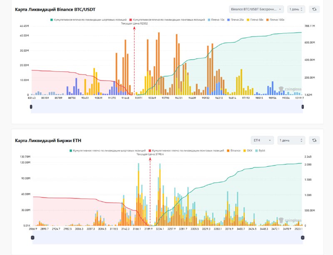Open the '1 день' period selector for BTC
Viewport: 333px width, 255px height.
tap(297, 9)
